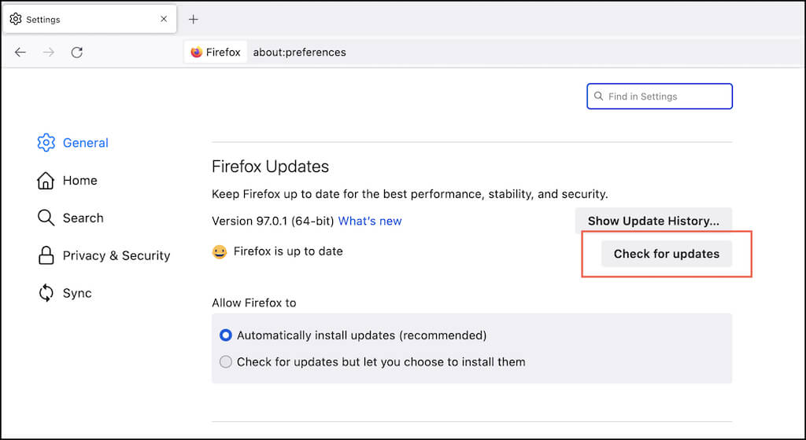806x440 pixels.
Task: Click the Settings tab gear favicon
Action: [x=16, y=19]
